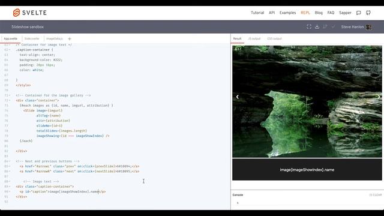Screen dimensions: 384x216
Task: Click the '<Slide image={imgurl}' code line
Action: tap(43, 110)
